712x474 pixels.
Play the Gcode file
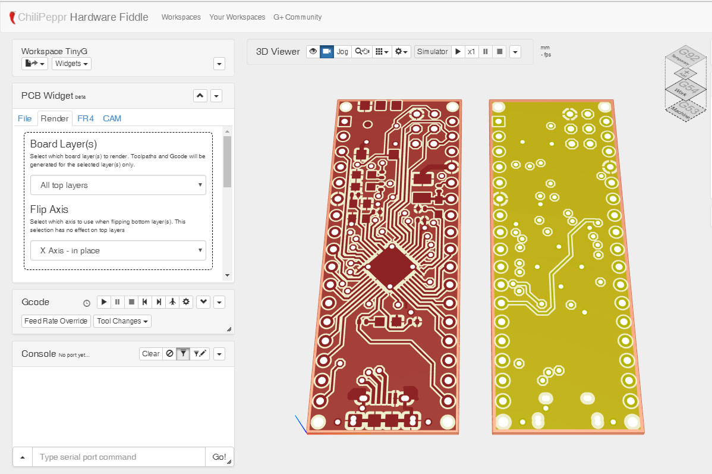103,302
